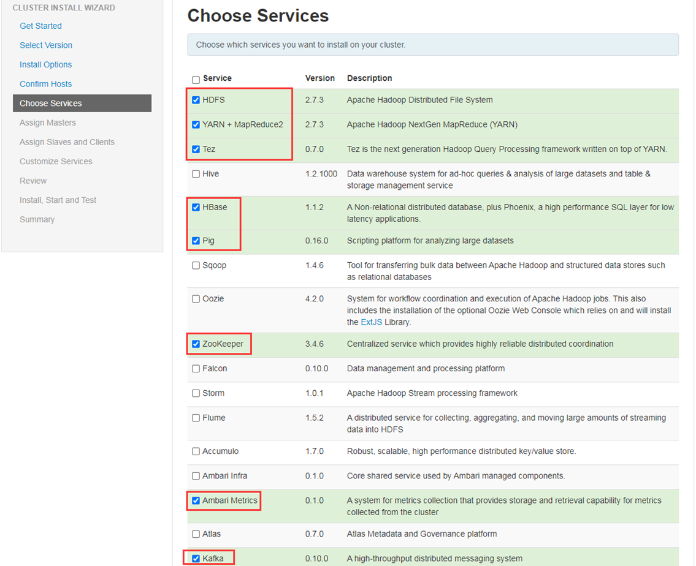This screenshot has height=566, width=696.
Task: Click the Install, Start and Test step
Action: (x=58, y=200)
